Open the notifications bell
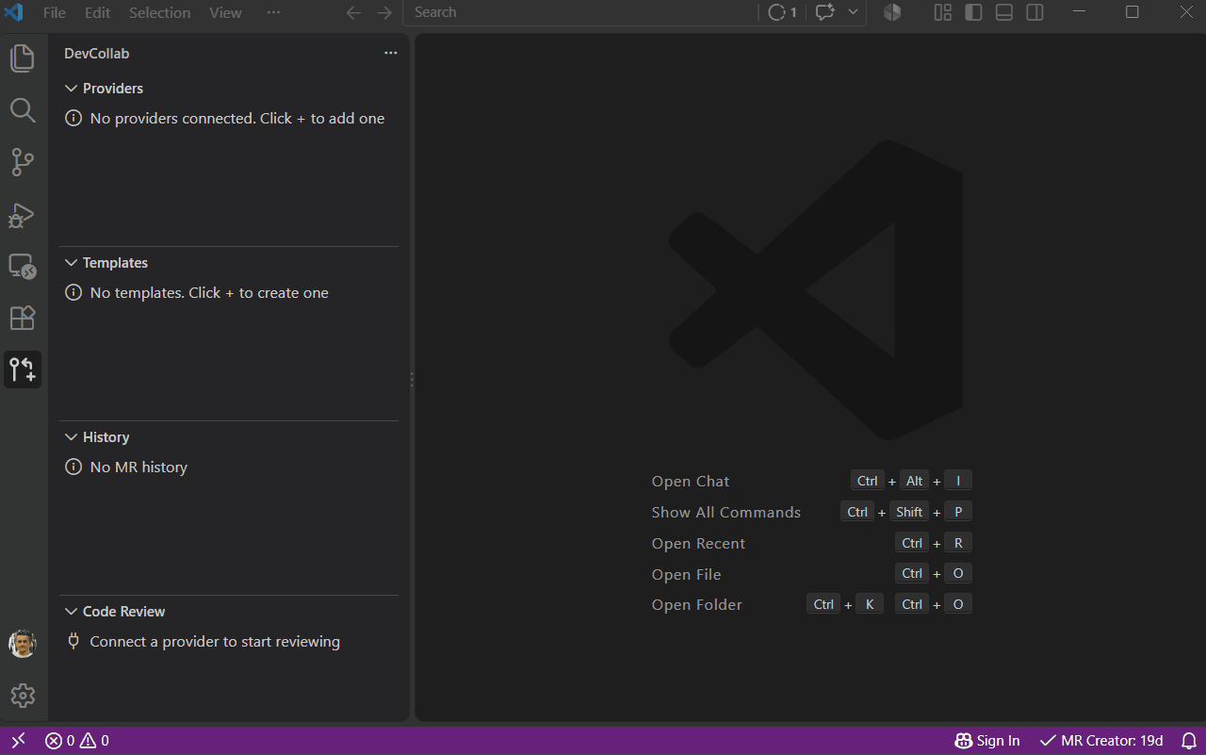The width and height of the screenshot is (1206, 755). coord(1189,741)
